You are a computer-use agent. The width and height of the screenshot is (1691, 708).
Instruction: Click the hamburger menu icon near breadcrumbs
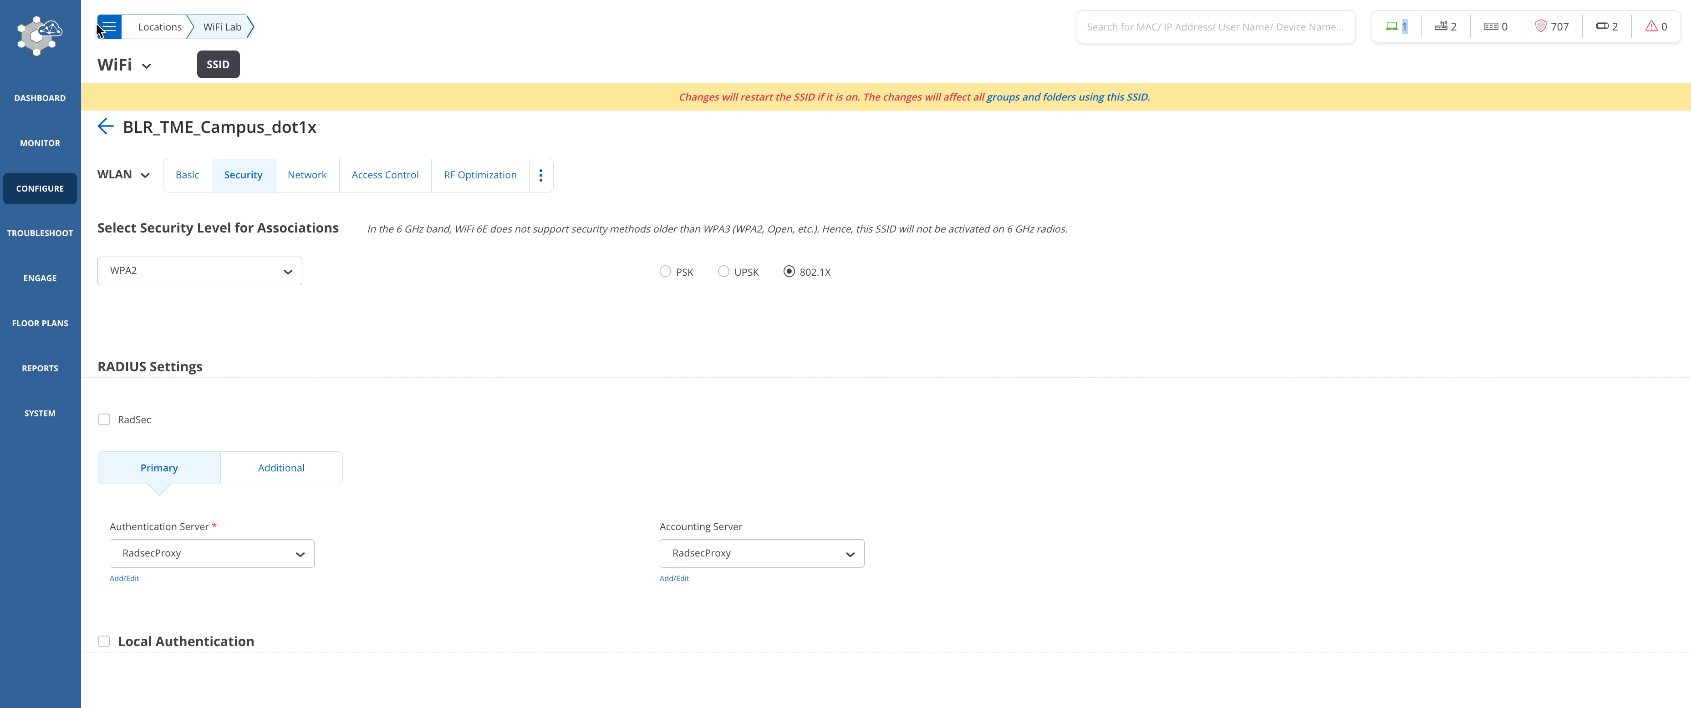[109, 26]
